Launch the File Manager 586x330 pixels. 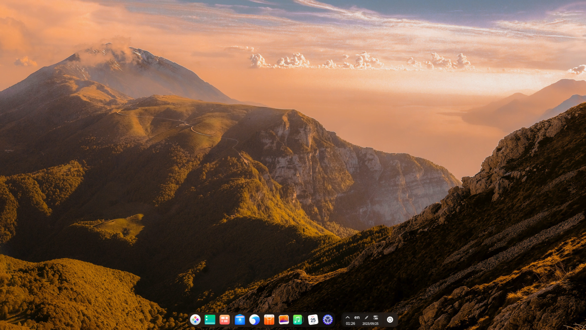pos(239,320)
